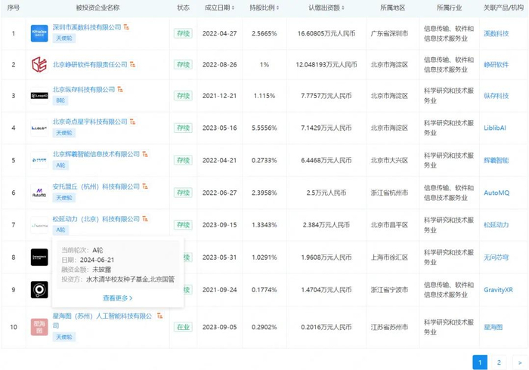
Task: Click equity chart icon beside 北京纵存科技有限公司
Action: pos(120,89)
